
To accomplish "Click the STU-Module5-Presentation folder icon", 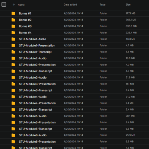I will point(13,123).
